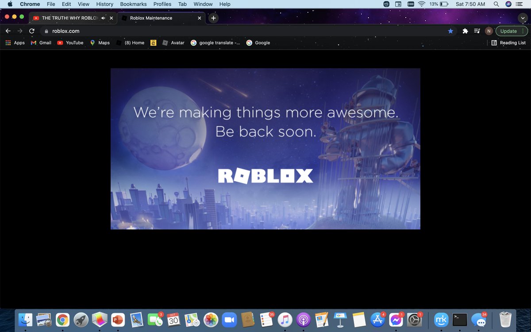This screenshot has height=332, width=531.
Task: Click the 13% battery indicator
Action: [x=439, y=4]
